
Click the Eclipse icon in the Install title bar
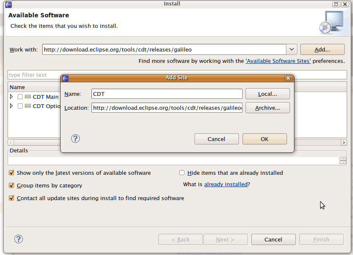click(8, 4)
